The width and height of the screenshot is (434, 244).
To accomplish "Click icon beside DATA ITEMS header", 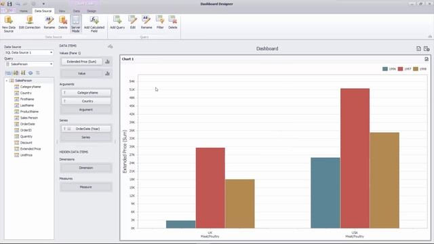I will (x=110, y=46).
